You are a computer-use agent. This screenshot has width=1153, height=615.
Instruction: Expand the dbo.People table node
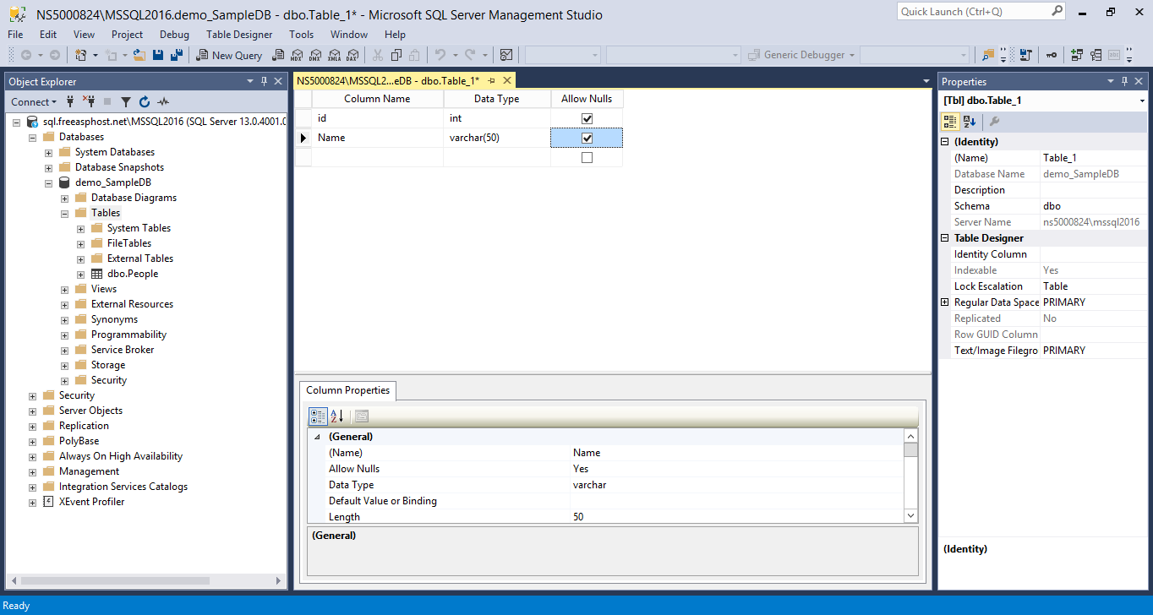(81, 274)
